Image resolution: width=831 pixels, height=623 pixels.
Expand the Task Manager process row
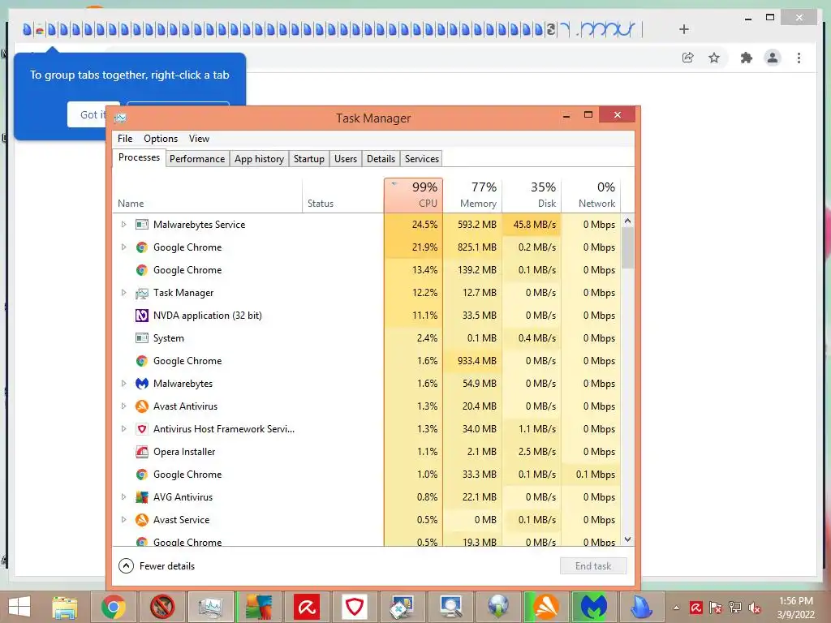pyautogui.click(x=123, y=293)
